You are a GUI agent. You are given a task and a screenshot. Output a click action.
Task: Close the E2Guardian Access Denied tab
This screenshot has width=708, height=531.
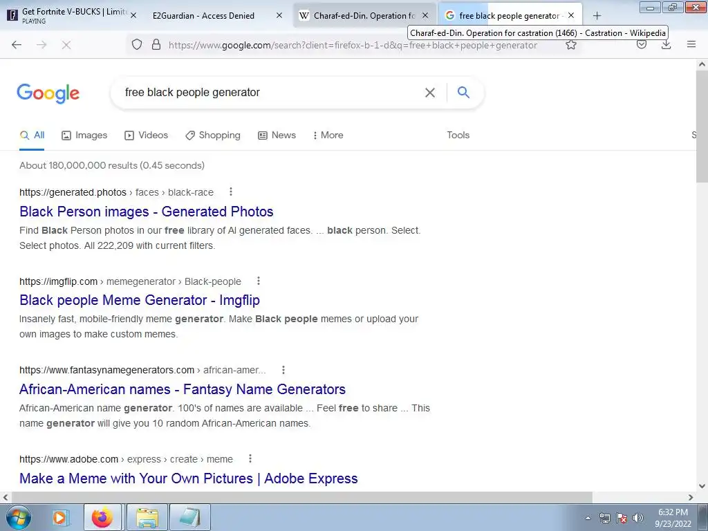coord(279,15)
